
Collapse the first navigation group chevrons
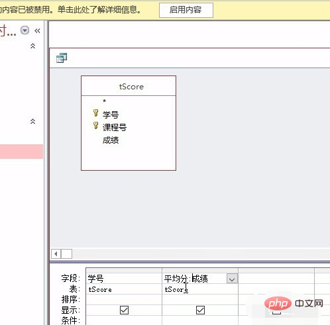coord(32,46)
